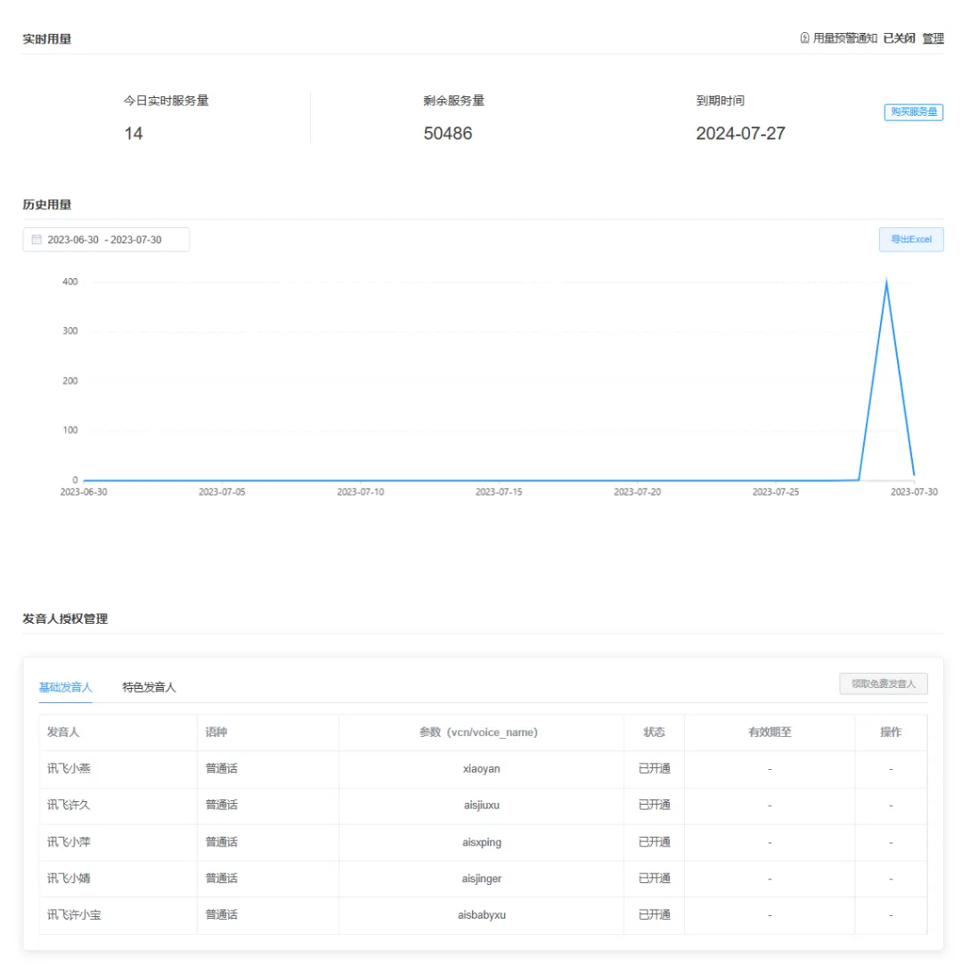Click the remaining service amount 50486
Viewport: 962px width, 966px height.
click(448, 134)
